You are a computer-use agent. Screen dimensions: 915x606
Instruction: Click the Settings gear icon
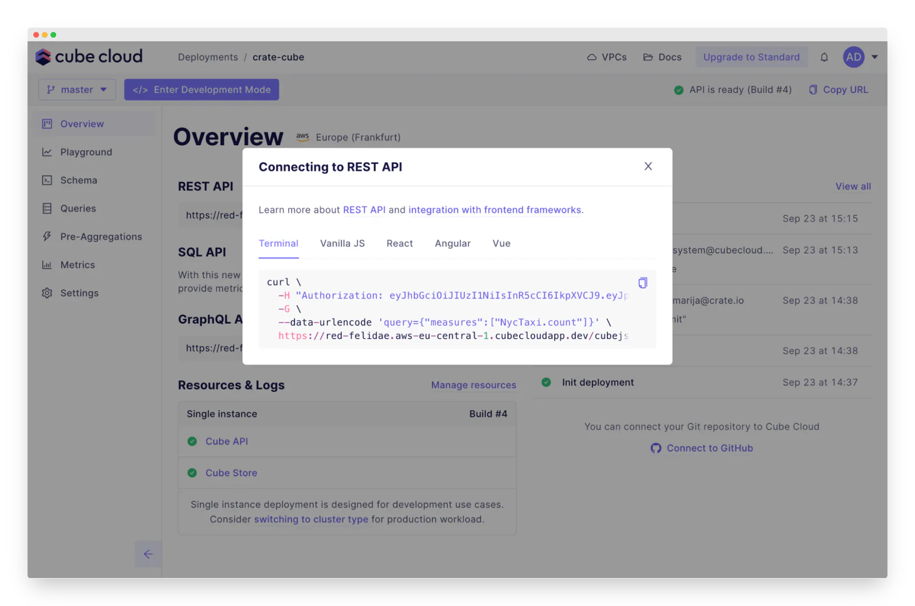pyautogui.click(x=47, y=293)
